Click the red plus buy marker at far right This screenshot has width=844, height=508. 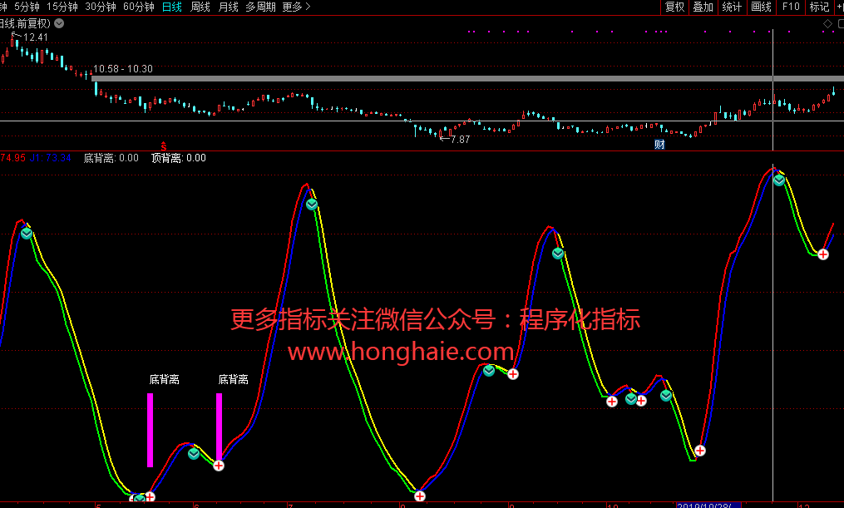[x=823, y=254]
